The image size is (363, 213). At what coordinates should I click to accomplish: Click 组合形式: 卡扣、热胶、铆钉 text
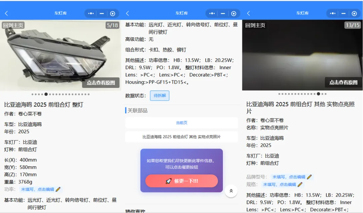click(156, 50)
